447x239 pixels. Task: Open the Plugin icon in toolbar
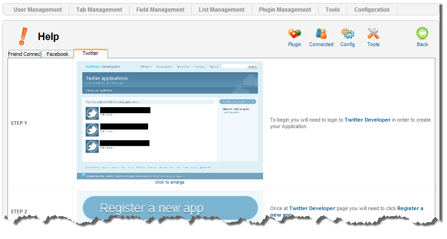click(294, 37)
